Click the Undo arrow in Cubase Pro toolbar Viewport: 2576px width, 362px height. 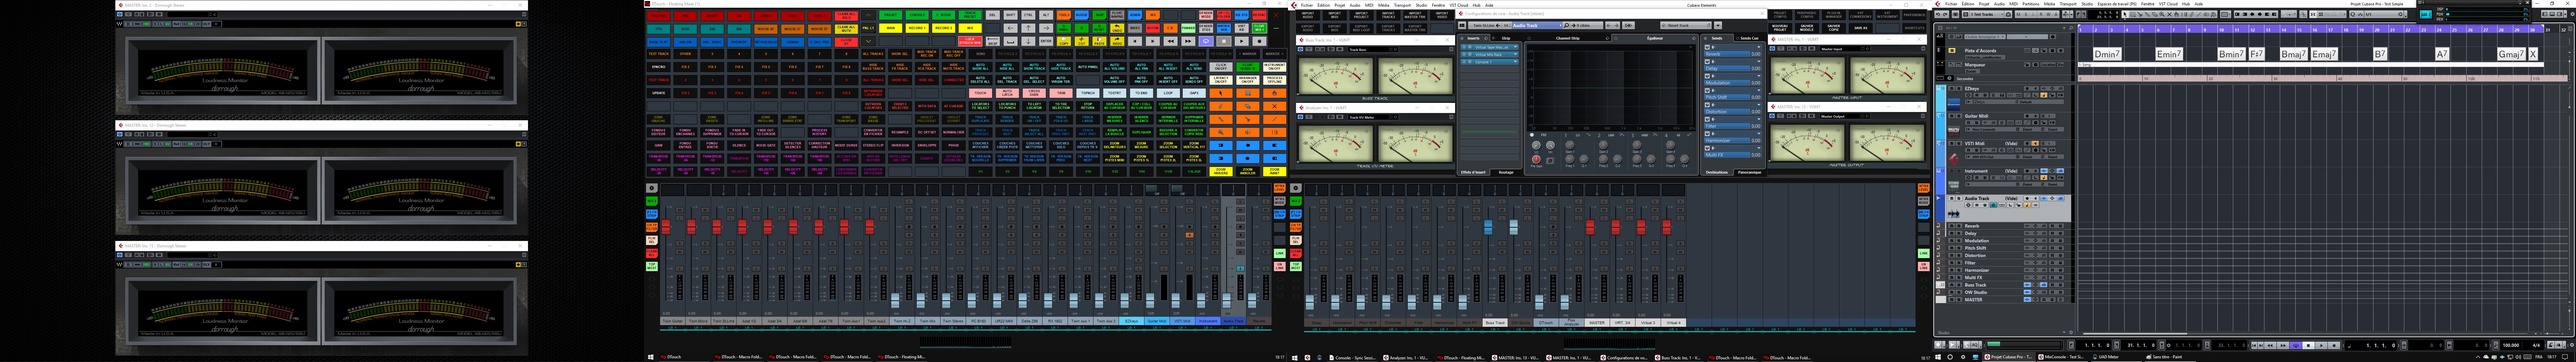tap(1938, 14)
